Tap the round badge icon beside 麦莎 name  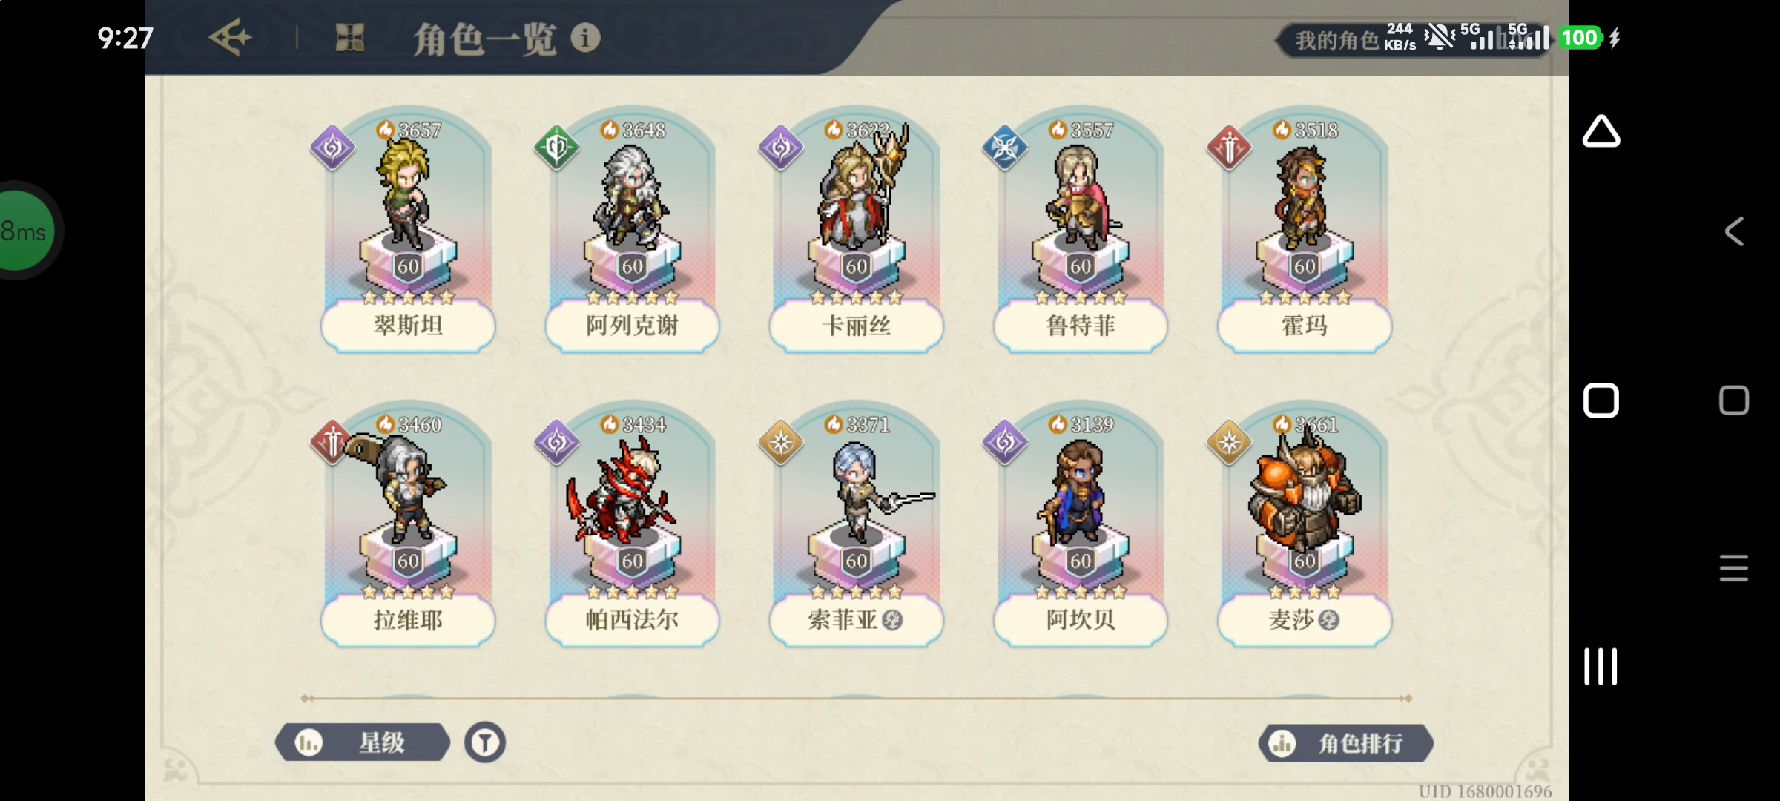point(1329,620)
